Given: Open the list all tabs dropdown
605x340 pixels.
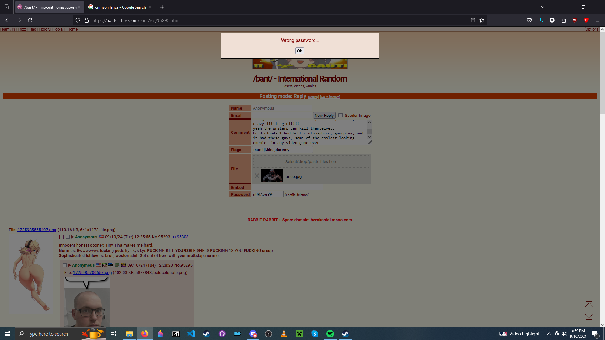Looking at the screenshot, I should tap(542, 7).
